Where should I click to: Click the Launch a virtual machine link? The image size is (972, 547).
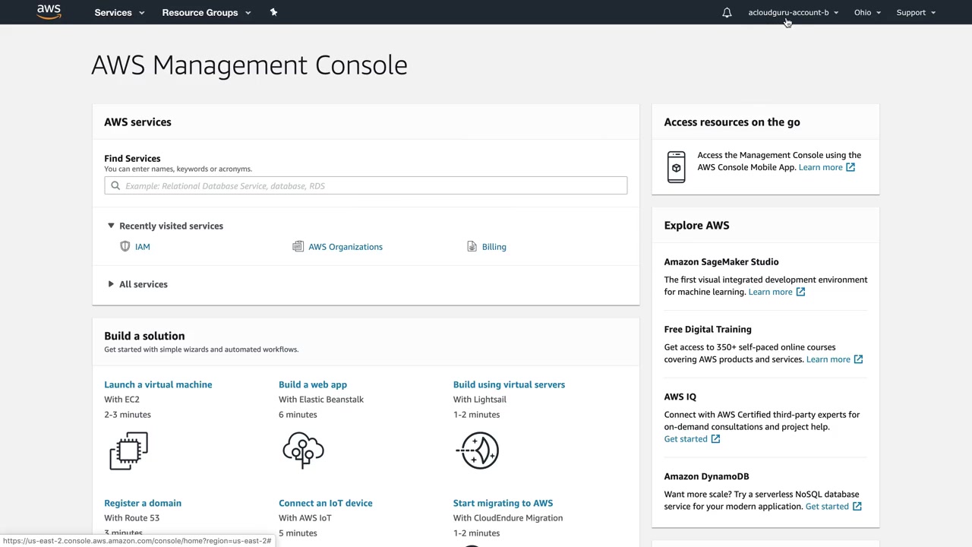158,384
